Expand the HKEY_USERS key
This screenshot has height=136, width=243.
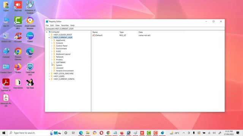tap(49, 76)
